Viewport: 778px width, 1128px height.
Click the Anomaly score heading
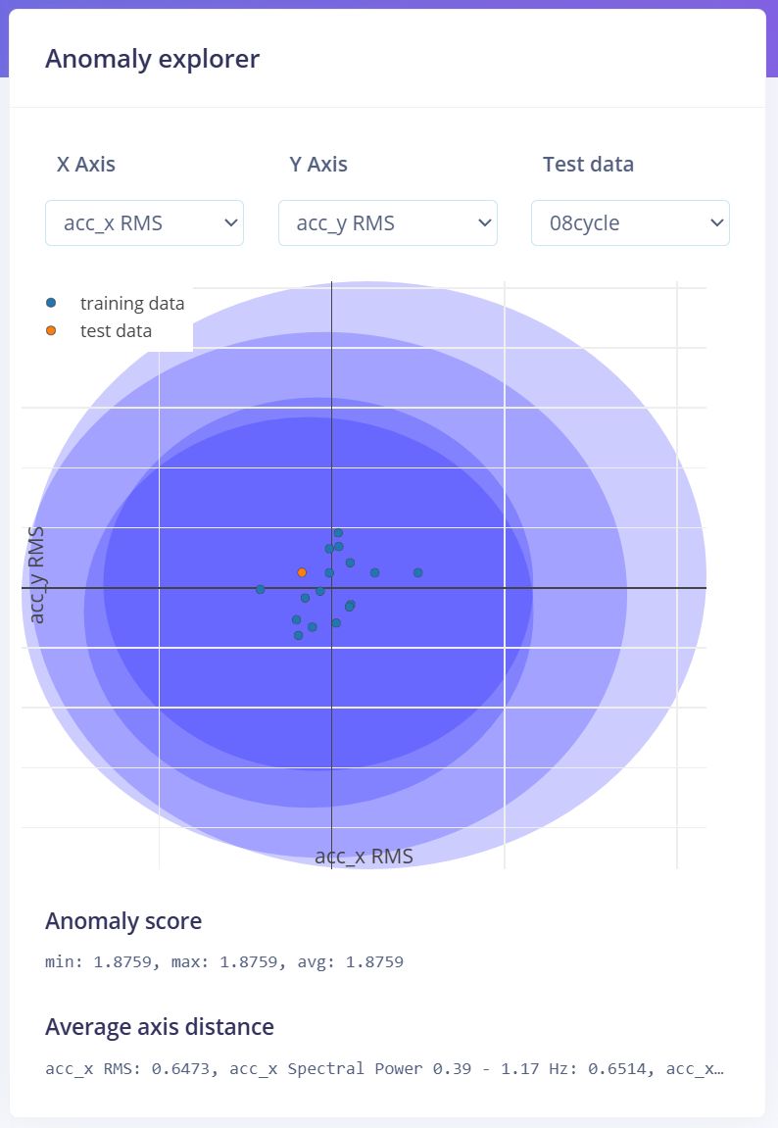(123, 921)
